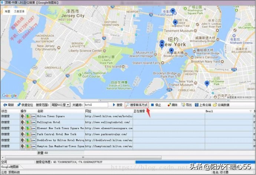
Task: Click blue dash icon in Wellington Hotel row
Action: pyautogui.click(x=34, y=122)
